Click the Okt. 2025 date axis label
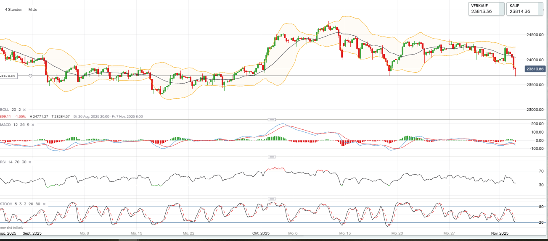The width and height of the screenshot is (548, 241). pyautogui.click(x=261, y=233)
